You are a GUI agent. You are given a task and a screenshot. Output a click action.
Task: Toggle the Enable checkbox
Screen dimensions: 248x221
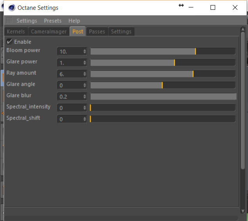[x=9, y=42]
